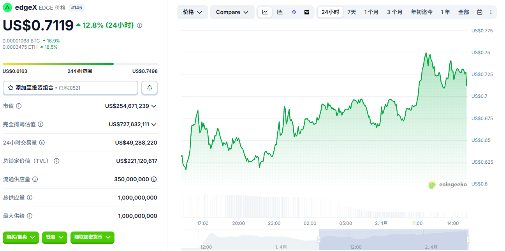Open the calendar date range picker
Viewport: 505px width, 251px height.
(480, 12)
